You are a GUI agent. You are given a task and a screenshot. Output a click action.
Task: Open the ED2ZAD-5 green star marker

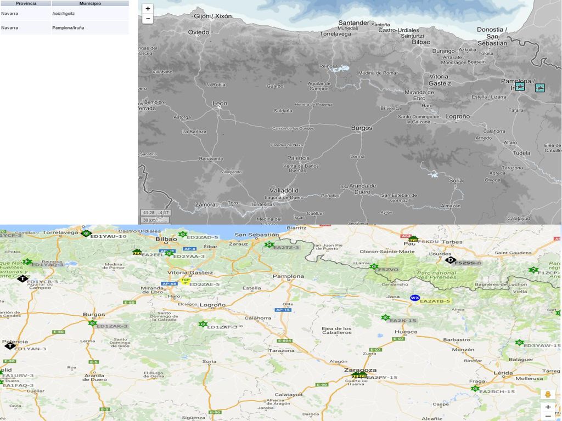[183, 234]
